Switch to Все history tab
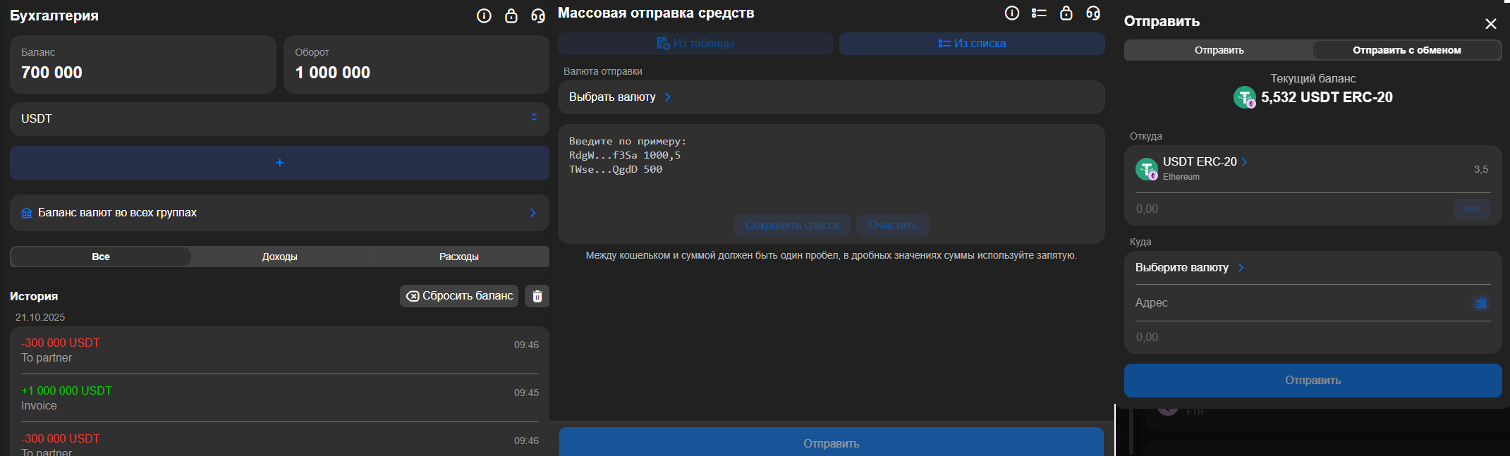The image size is (1510, 456). tap(101, 257)
